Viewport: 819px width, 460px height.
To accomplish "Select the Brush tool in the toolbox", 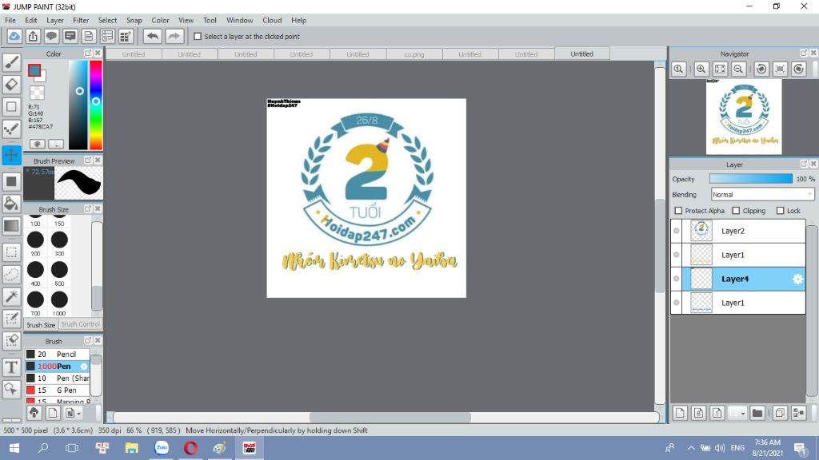I will pos(11,62).
